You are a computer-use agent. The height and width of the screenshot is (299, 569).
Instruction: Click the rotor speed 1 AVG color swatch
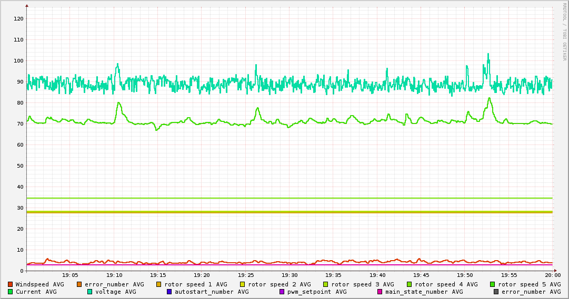pos(159,284)
